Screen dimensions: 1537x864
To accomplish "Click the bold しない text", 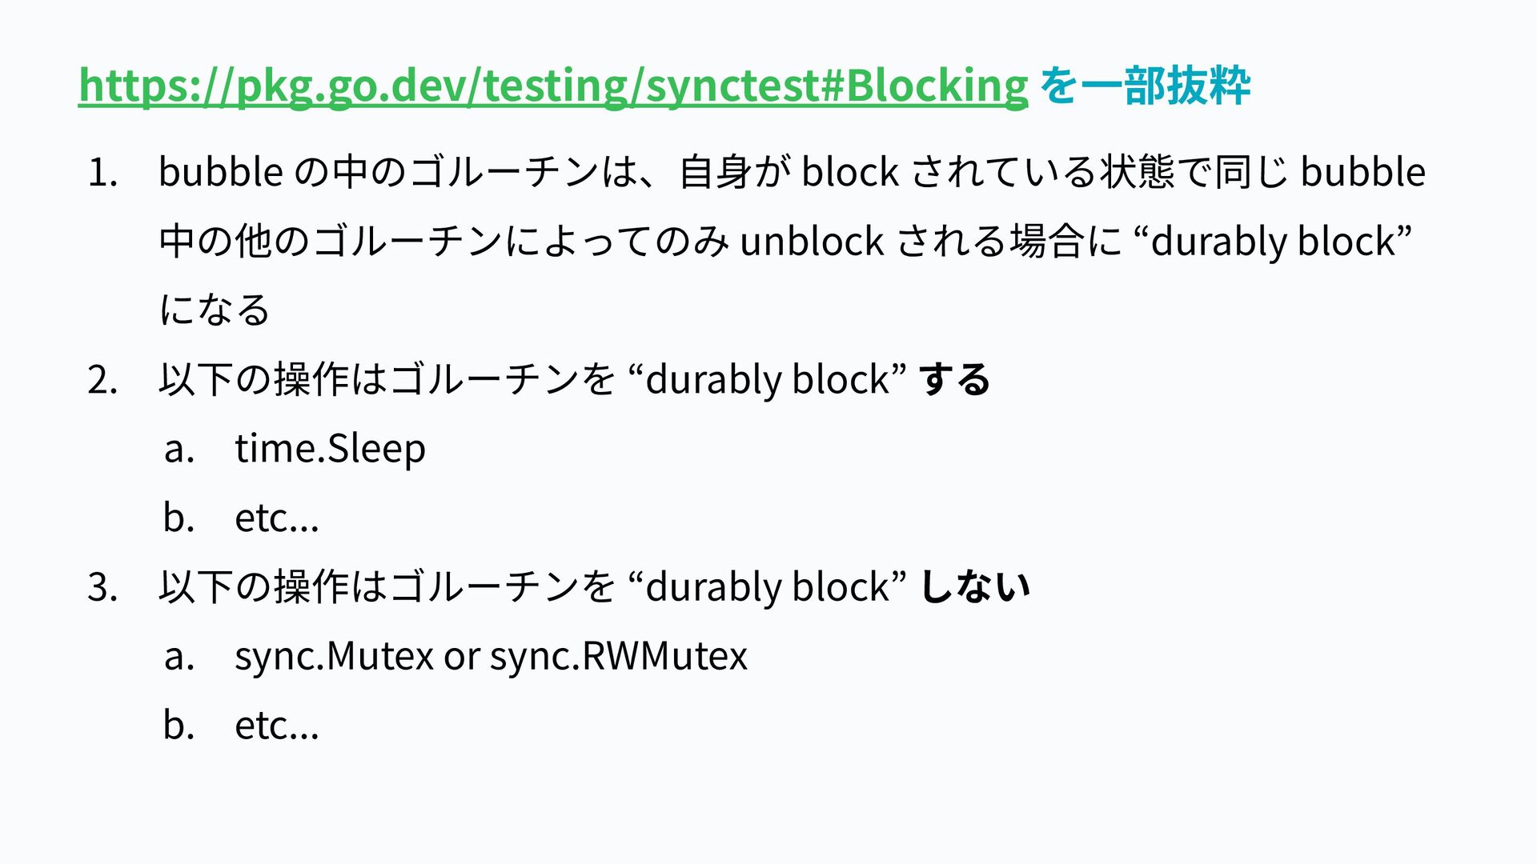I will click(x=974, y=586).
